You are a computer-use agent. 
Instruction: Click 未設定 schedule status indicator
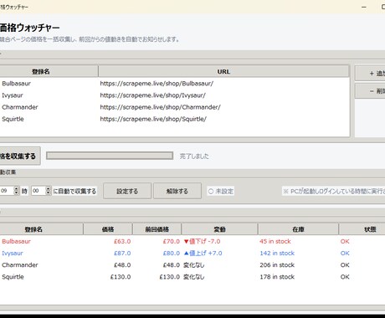coord(221,192)
